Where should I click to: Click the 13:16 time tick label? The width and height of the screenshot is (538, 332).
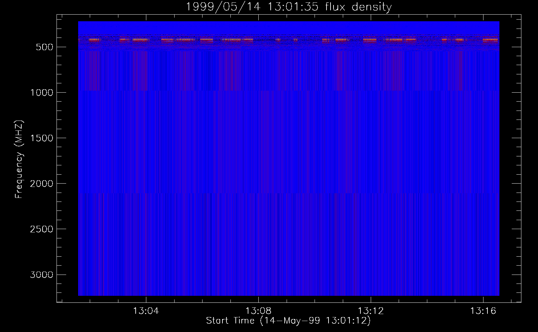483,311
